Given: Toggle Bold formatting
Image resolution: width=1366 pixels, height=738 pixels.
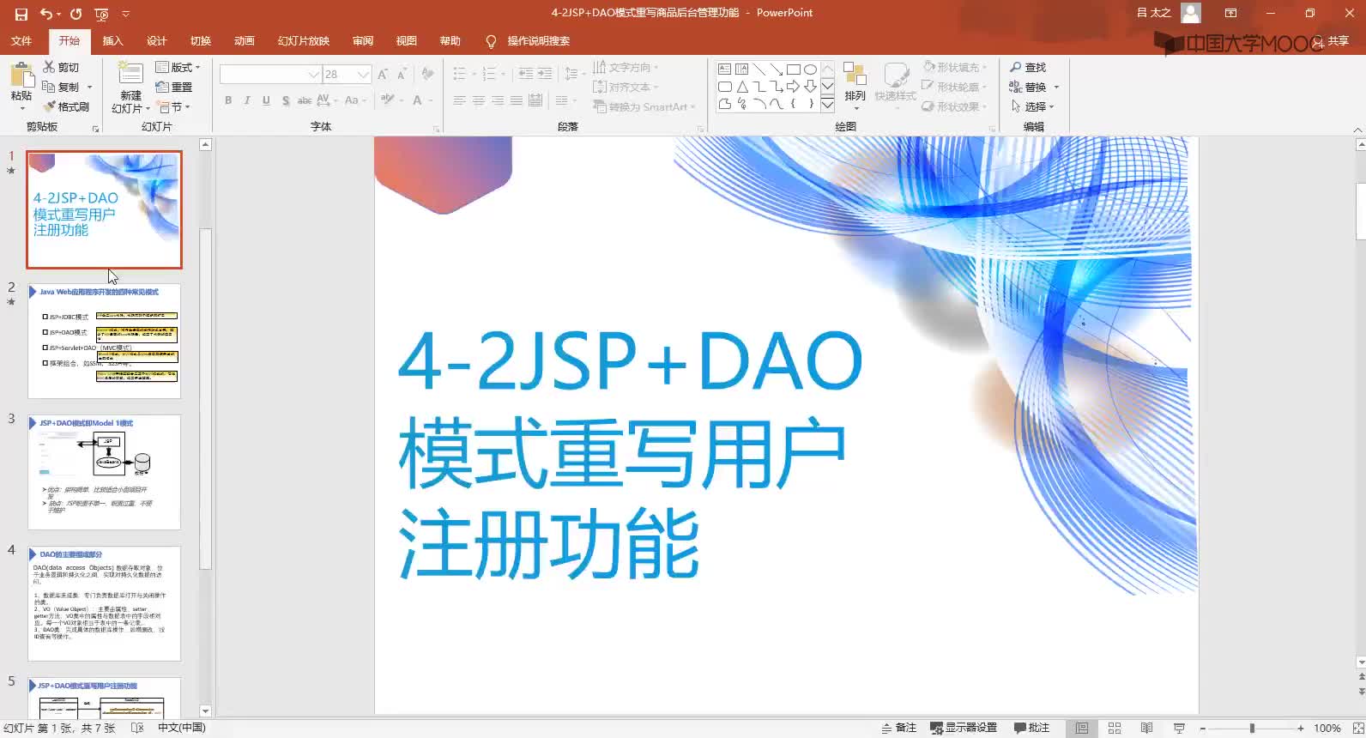Looking at the screenshot, I should [228, 100].
